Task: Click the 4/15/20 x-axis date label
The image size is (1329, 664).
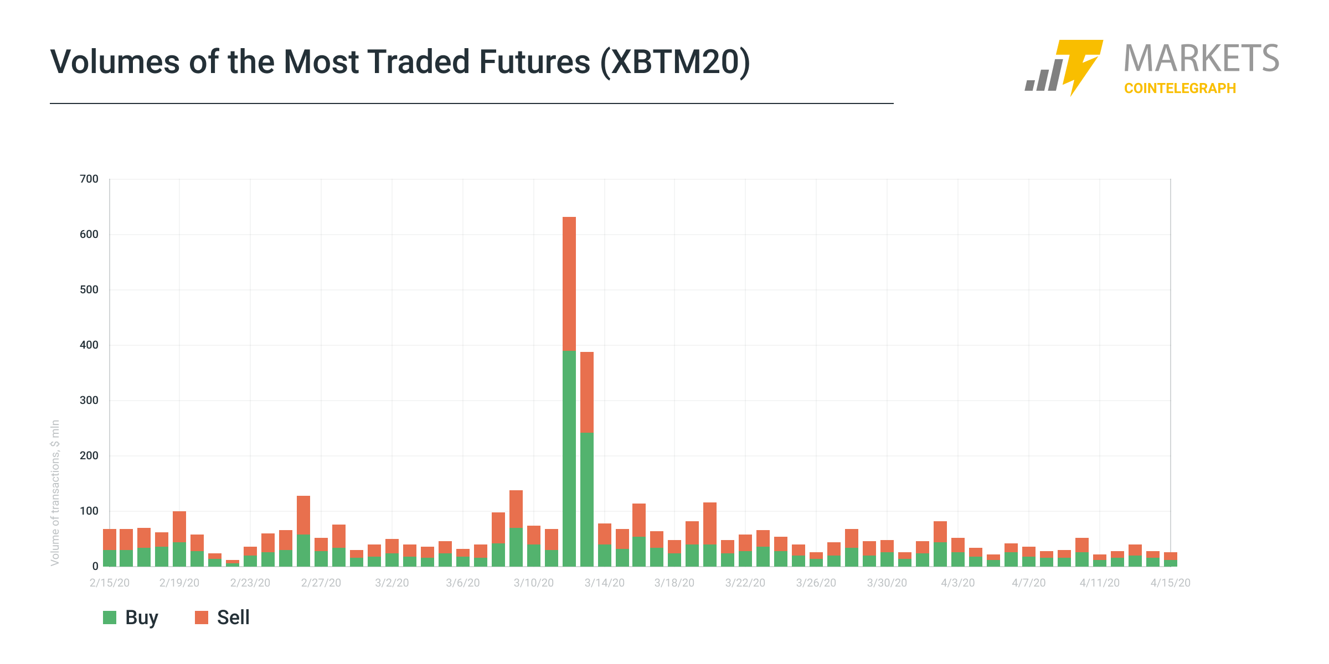Action: (x=1170, y=583)
